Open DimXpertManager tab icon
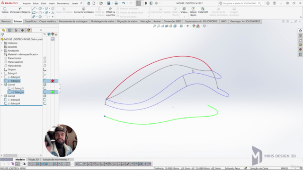Viewport: 303px width, 170px height. tap(22, 30)
